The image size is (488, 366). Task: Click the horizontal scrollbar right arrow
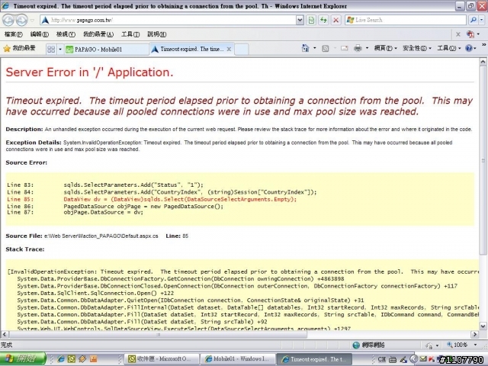[474, 335]
